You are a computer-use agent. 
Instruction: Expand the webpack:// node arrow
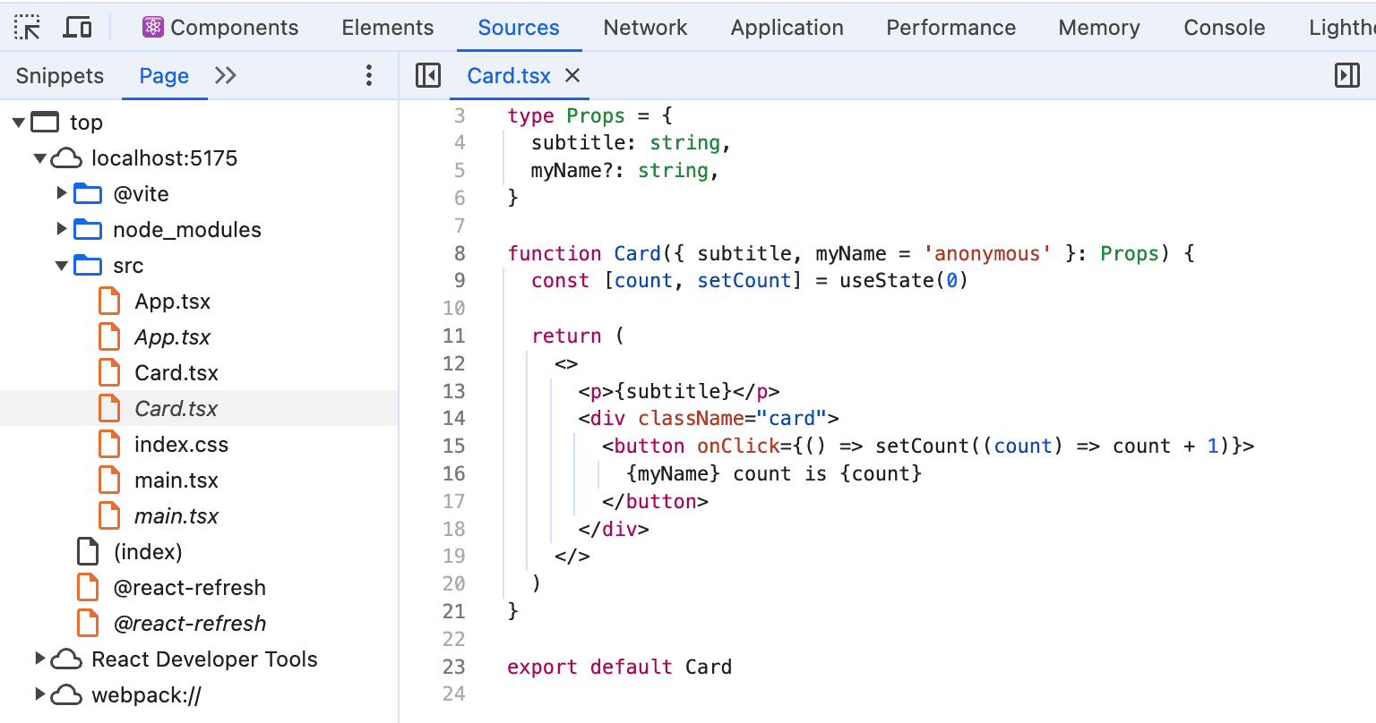(40, 694)
